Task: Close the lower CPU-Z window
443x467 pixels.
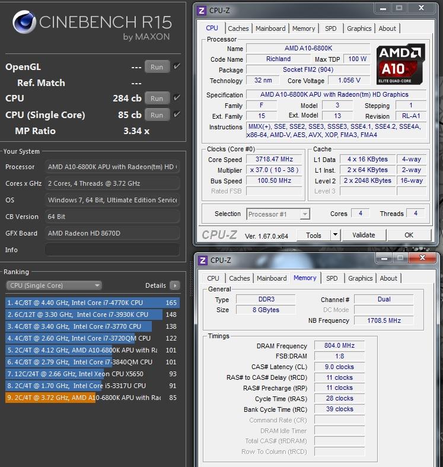Action: pos(422,258)
